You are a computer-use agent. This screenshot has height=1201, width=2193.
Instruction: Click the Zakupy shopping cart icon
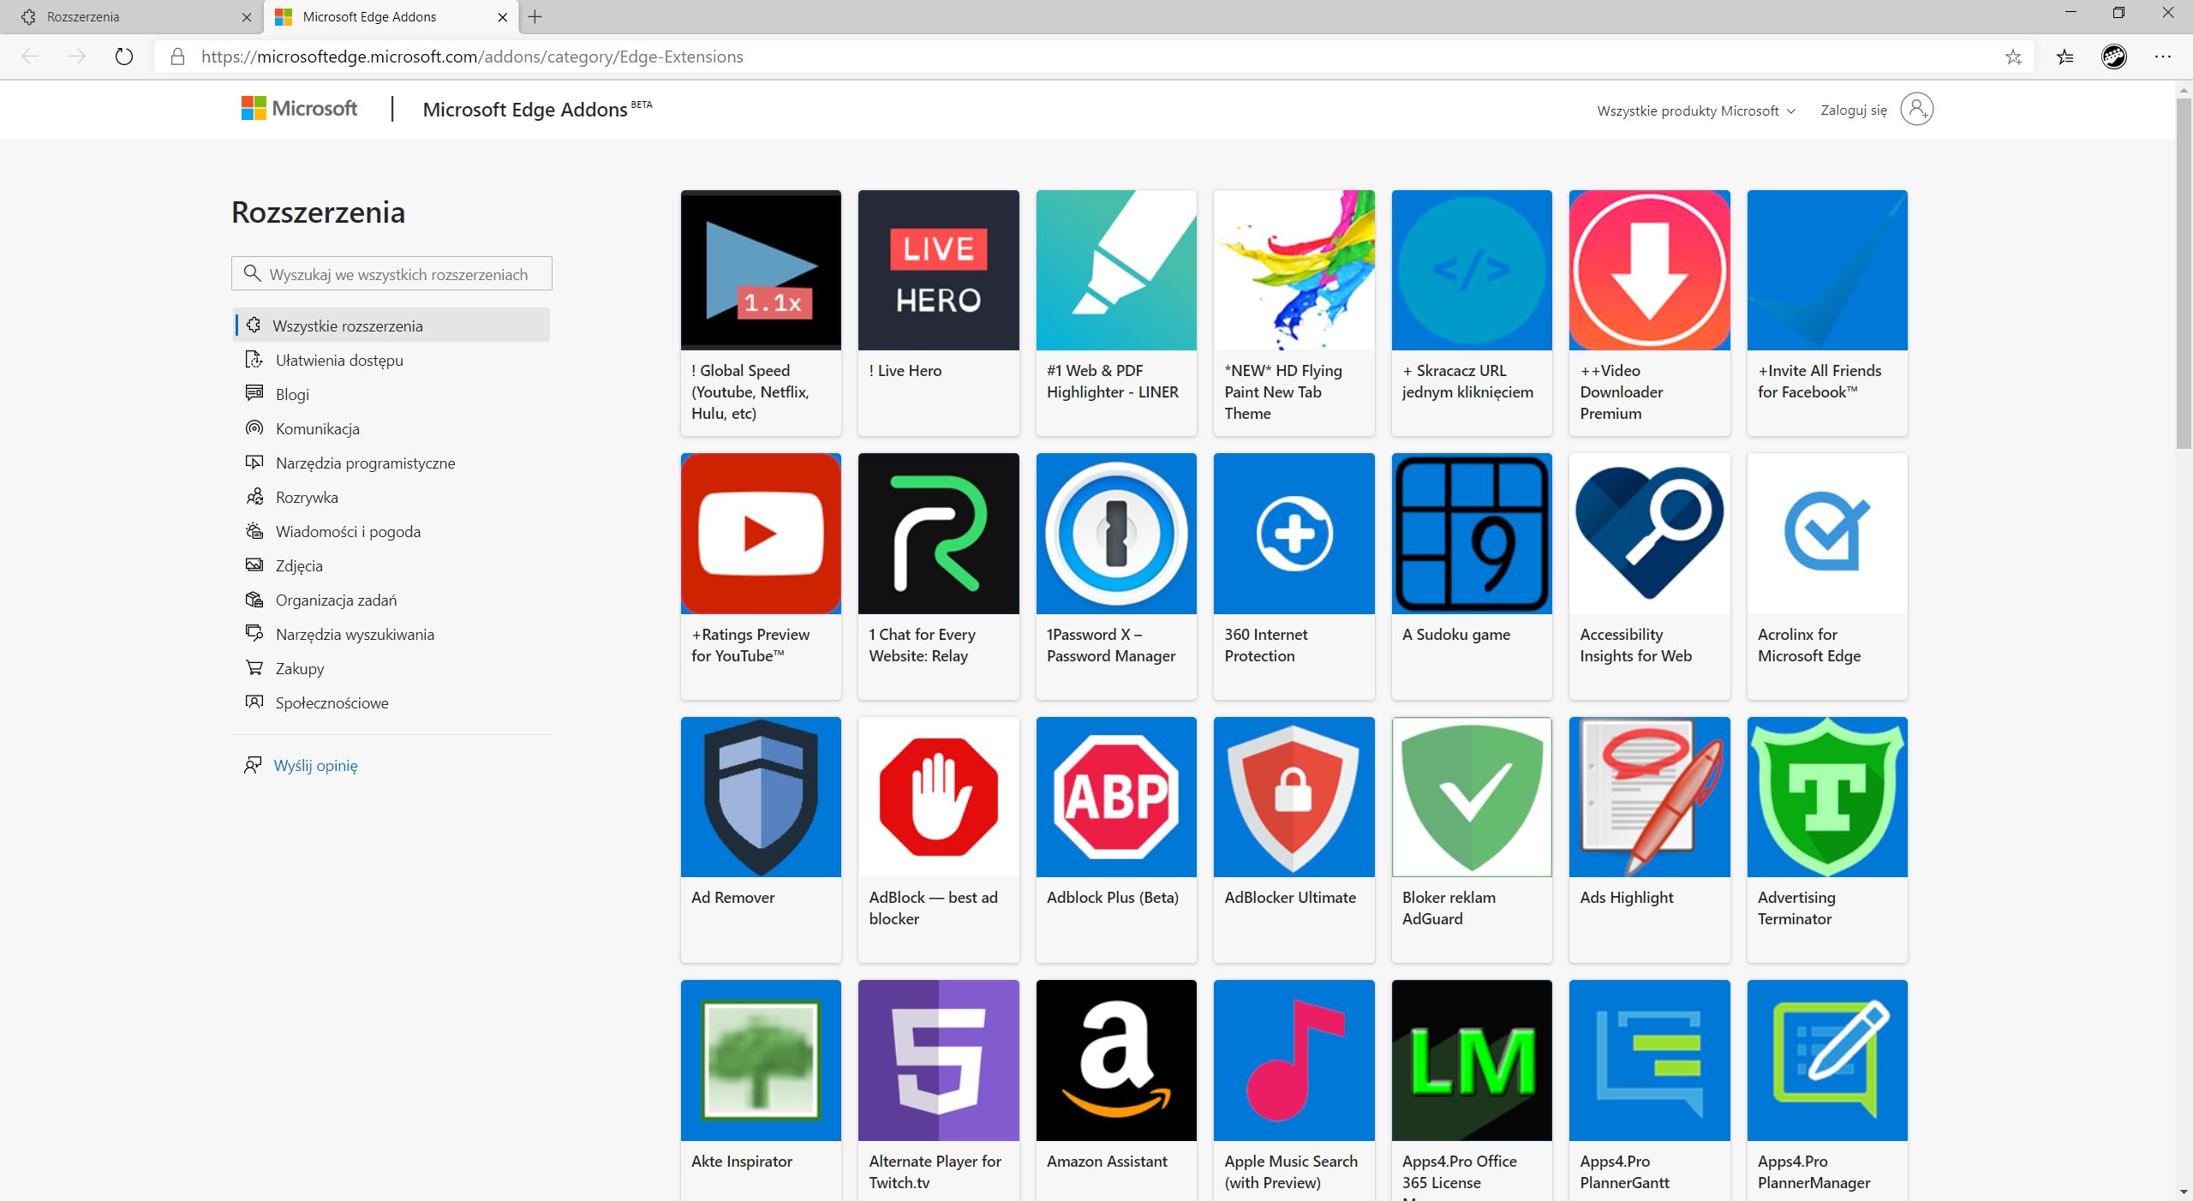click(x=254, y=668)
